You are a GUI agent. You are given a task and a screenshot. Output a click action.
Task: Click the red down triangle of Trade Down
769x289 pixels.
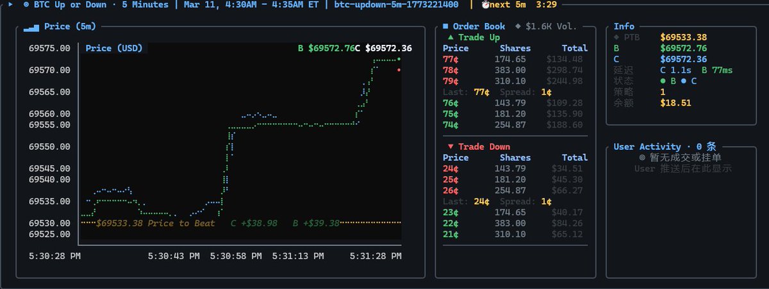tap(451, 147)
